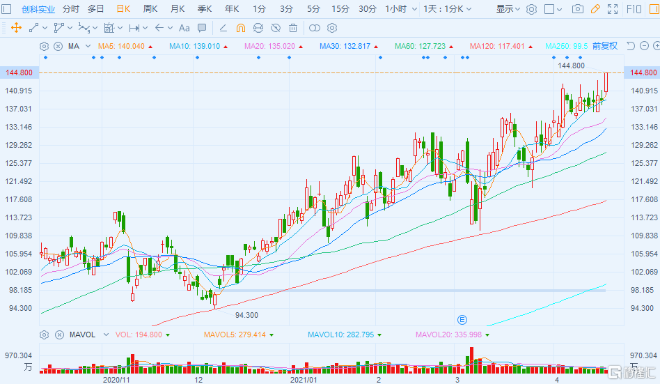The image size is (660, 384).
Task: Switch to the 周K weekly chart tab
Action: [150, 9]
